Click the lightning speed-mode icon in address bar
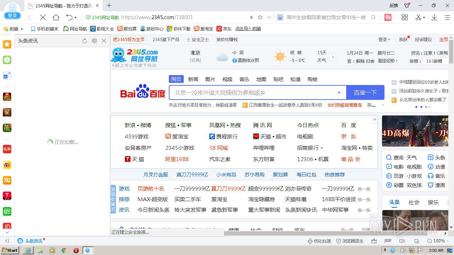Screen dimensions: 454x255 [251, 17]
